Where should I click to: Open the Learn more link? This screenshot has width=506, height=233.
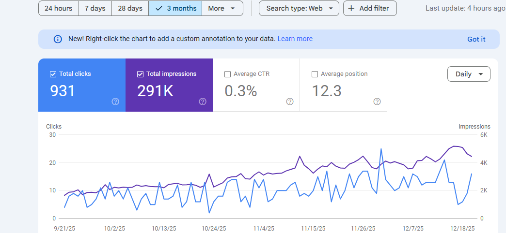click(295, 39)
